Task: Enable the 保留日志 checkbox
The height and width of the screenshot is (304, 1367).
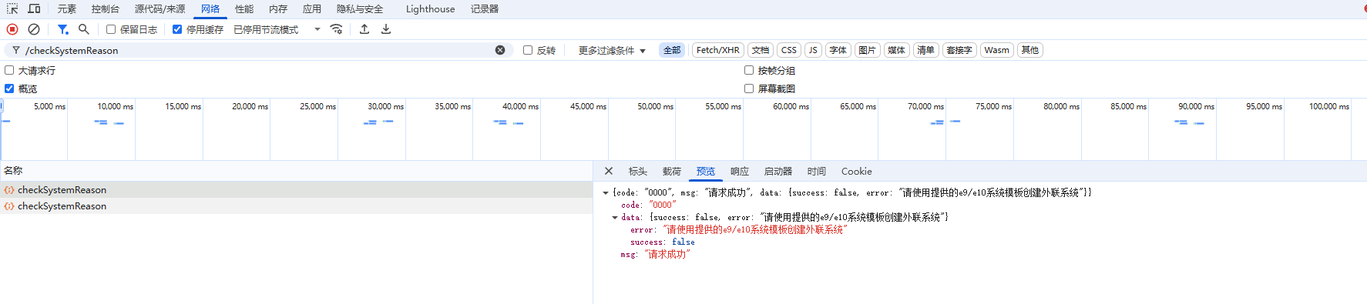Action: [111, 29]
